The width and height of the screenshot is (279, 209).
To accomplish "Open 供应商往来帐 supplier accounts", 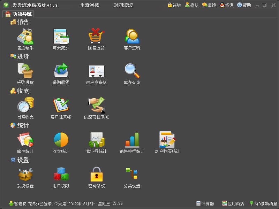I will 96,108.
